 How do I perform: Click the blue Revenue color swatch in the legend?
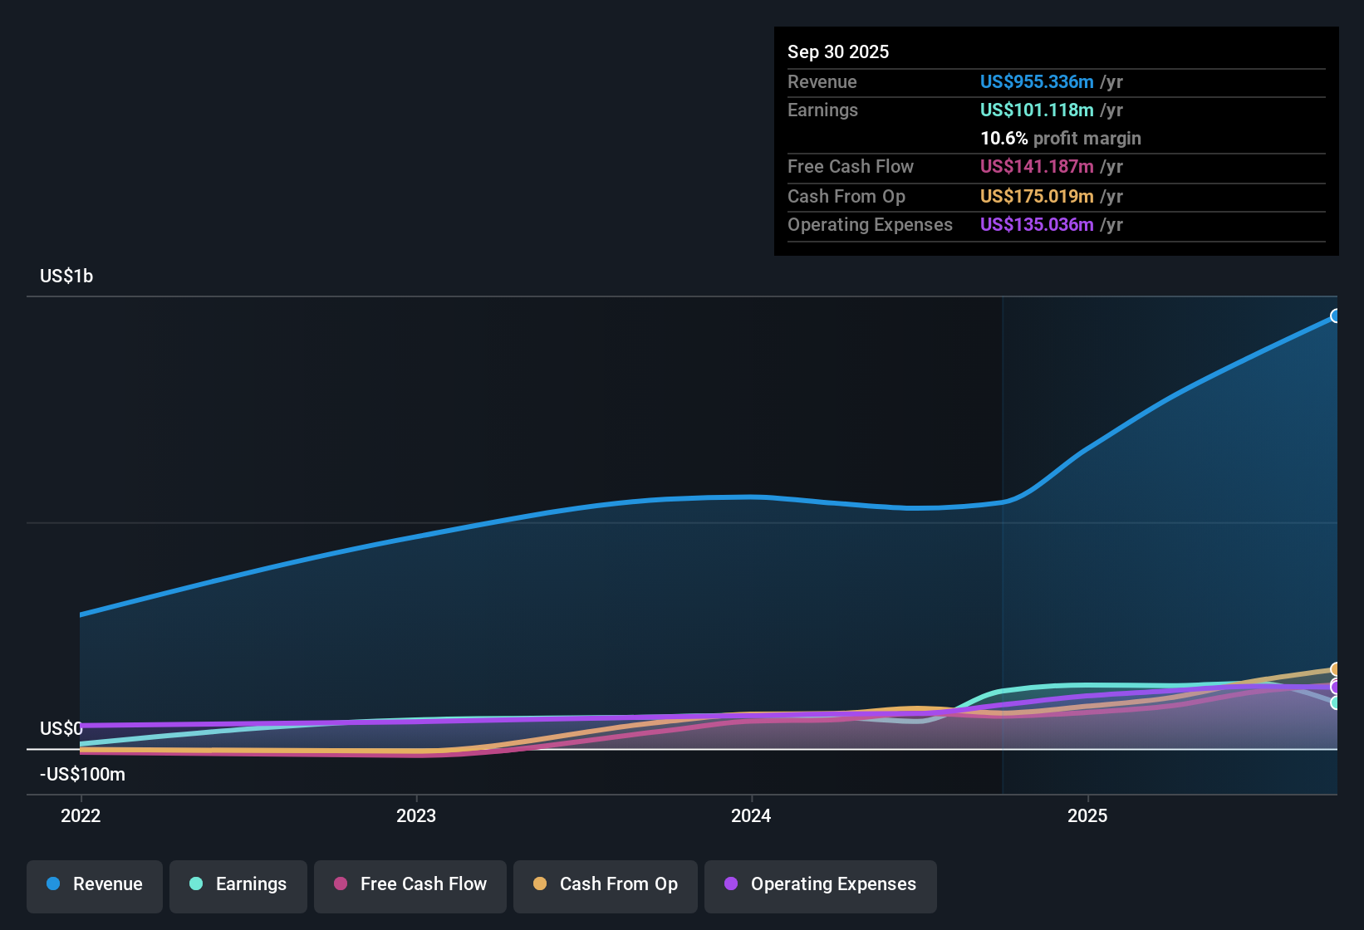[52, 884]
